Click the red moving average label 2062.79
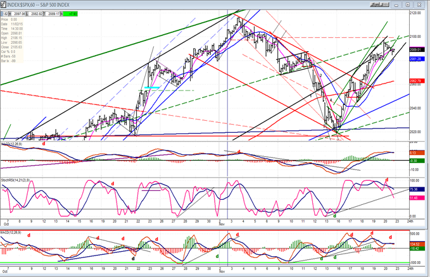 [x=417, y=81]
